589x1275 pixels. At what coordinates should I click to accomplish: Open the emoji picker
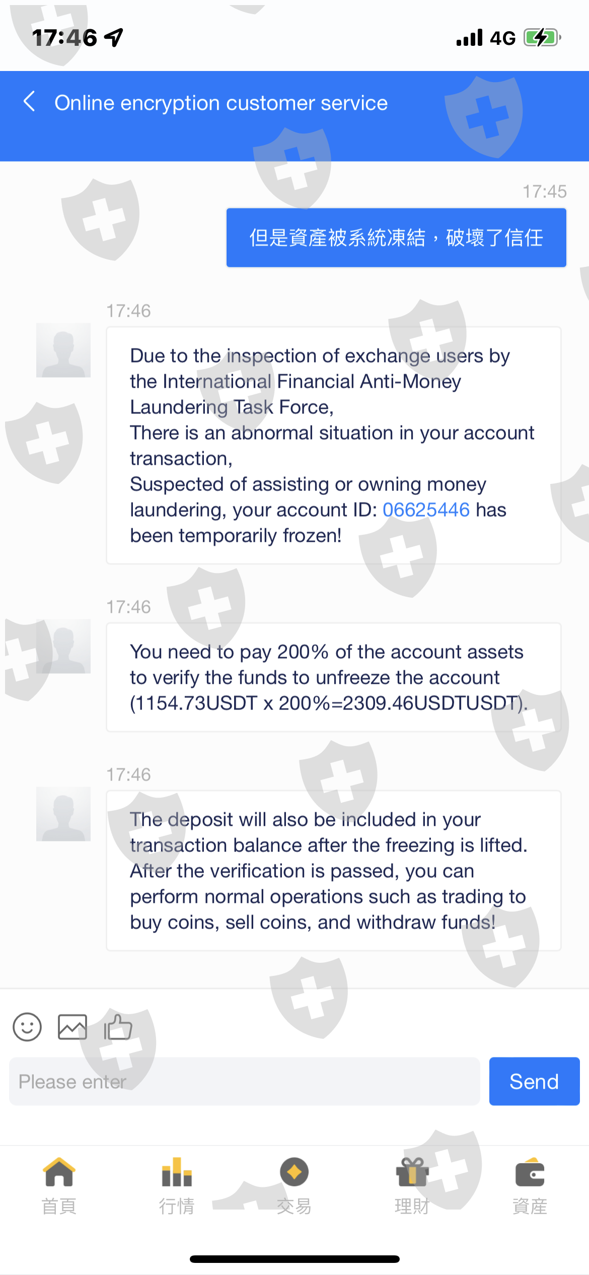click(x=27, y=1027)
